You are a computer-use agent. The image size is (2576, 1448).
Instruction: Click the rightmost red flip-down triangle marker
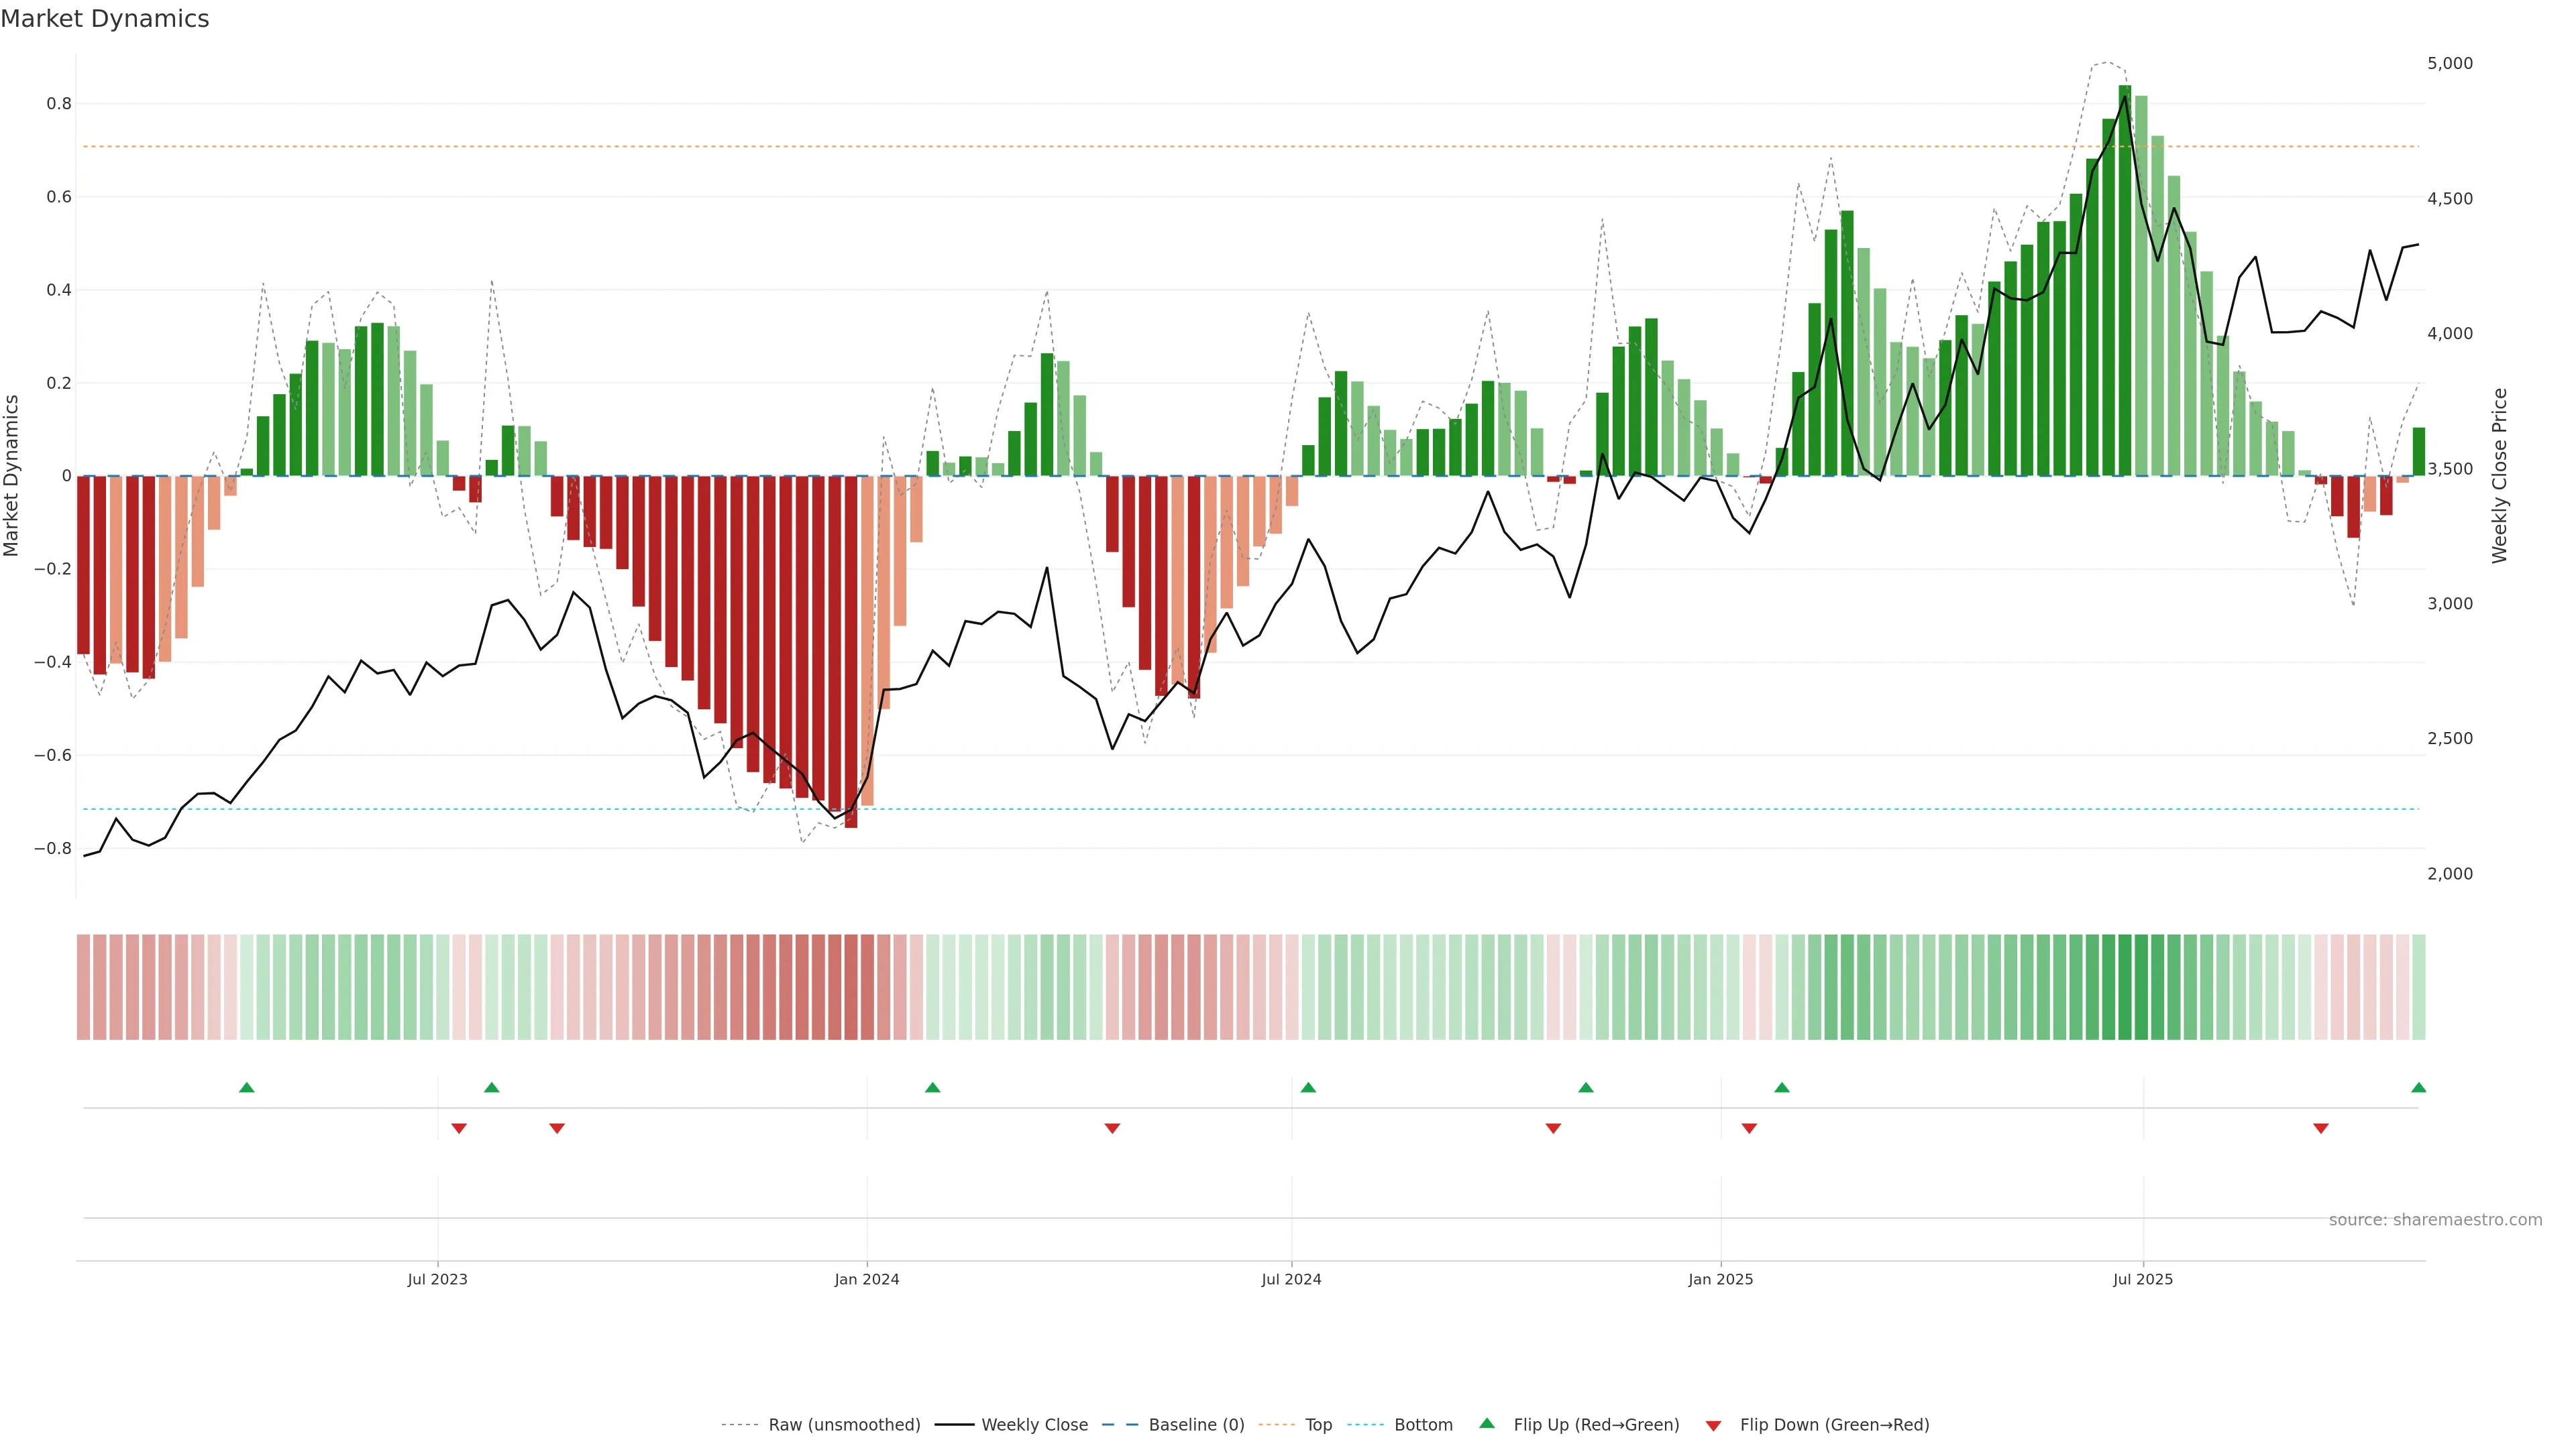[x=2321, y=1128]
